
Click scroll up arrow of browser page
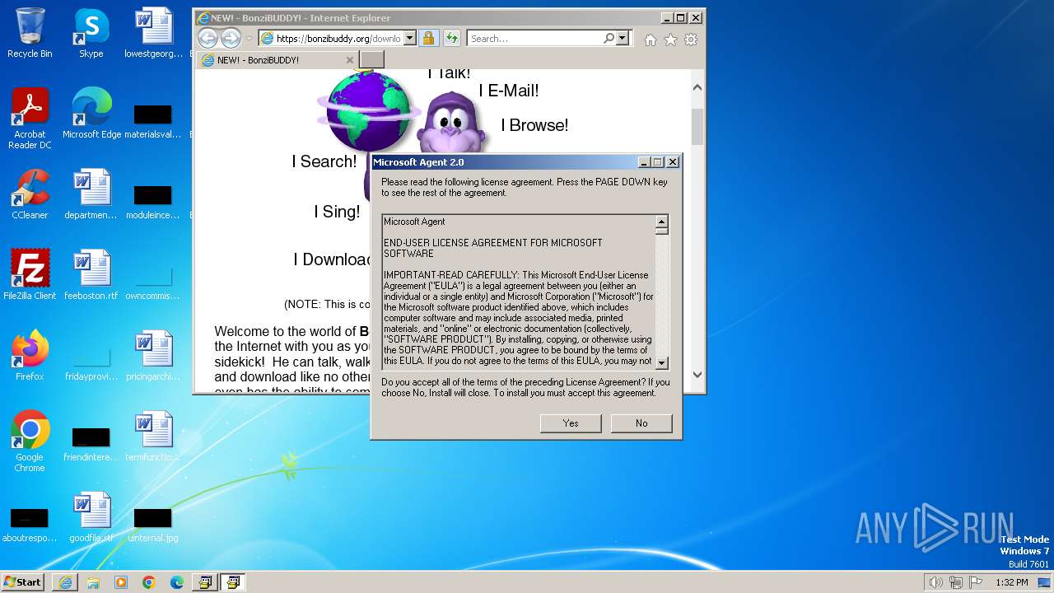(x=697, y=87)
